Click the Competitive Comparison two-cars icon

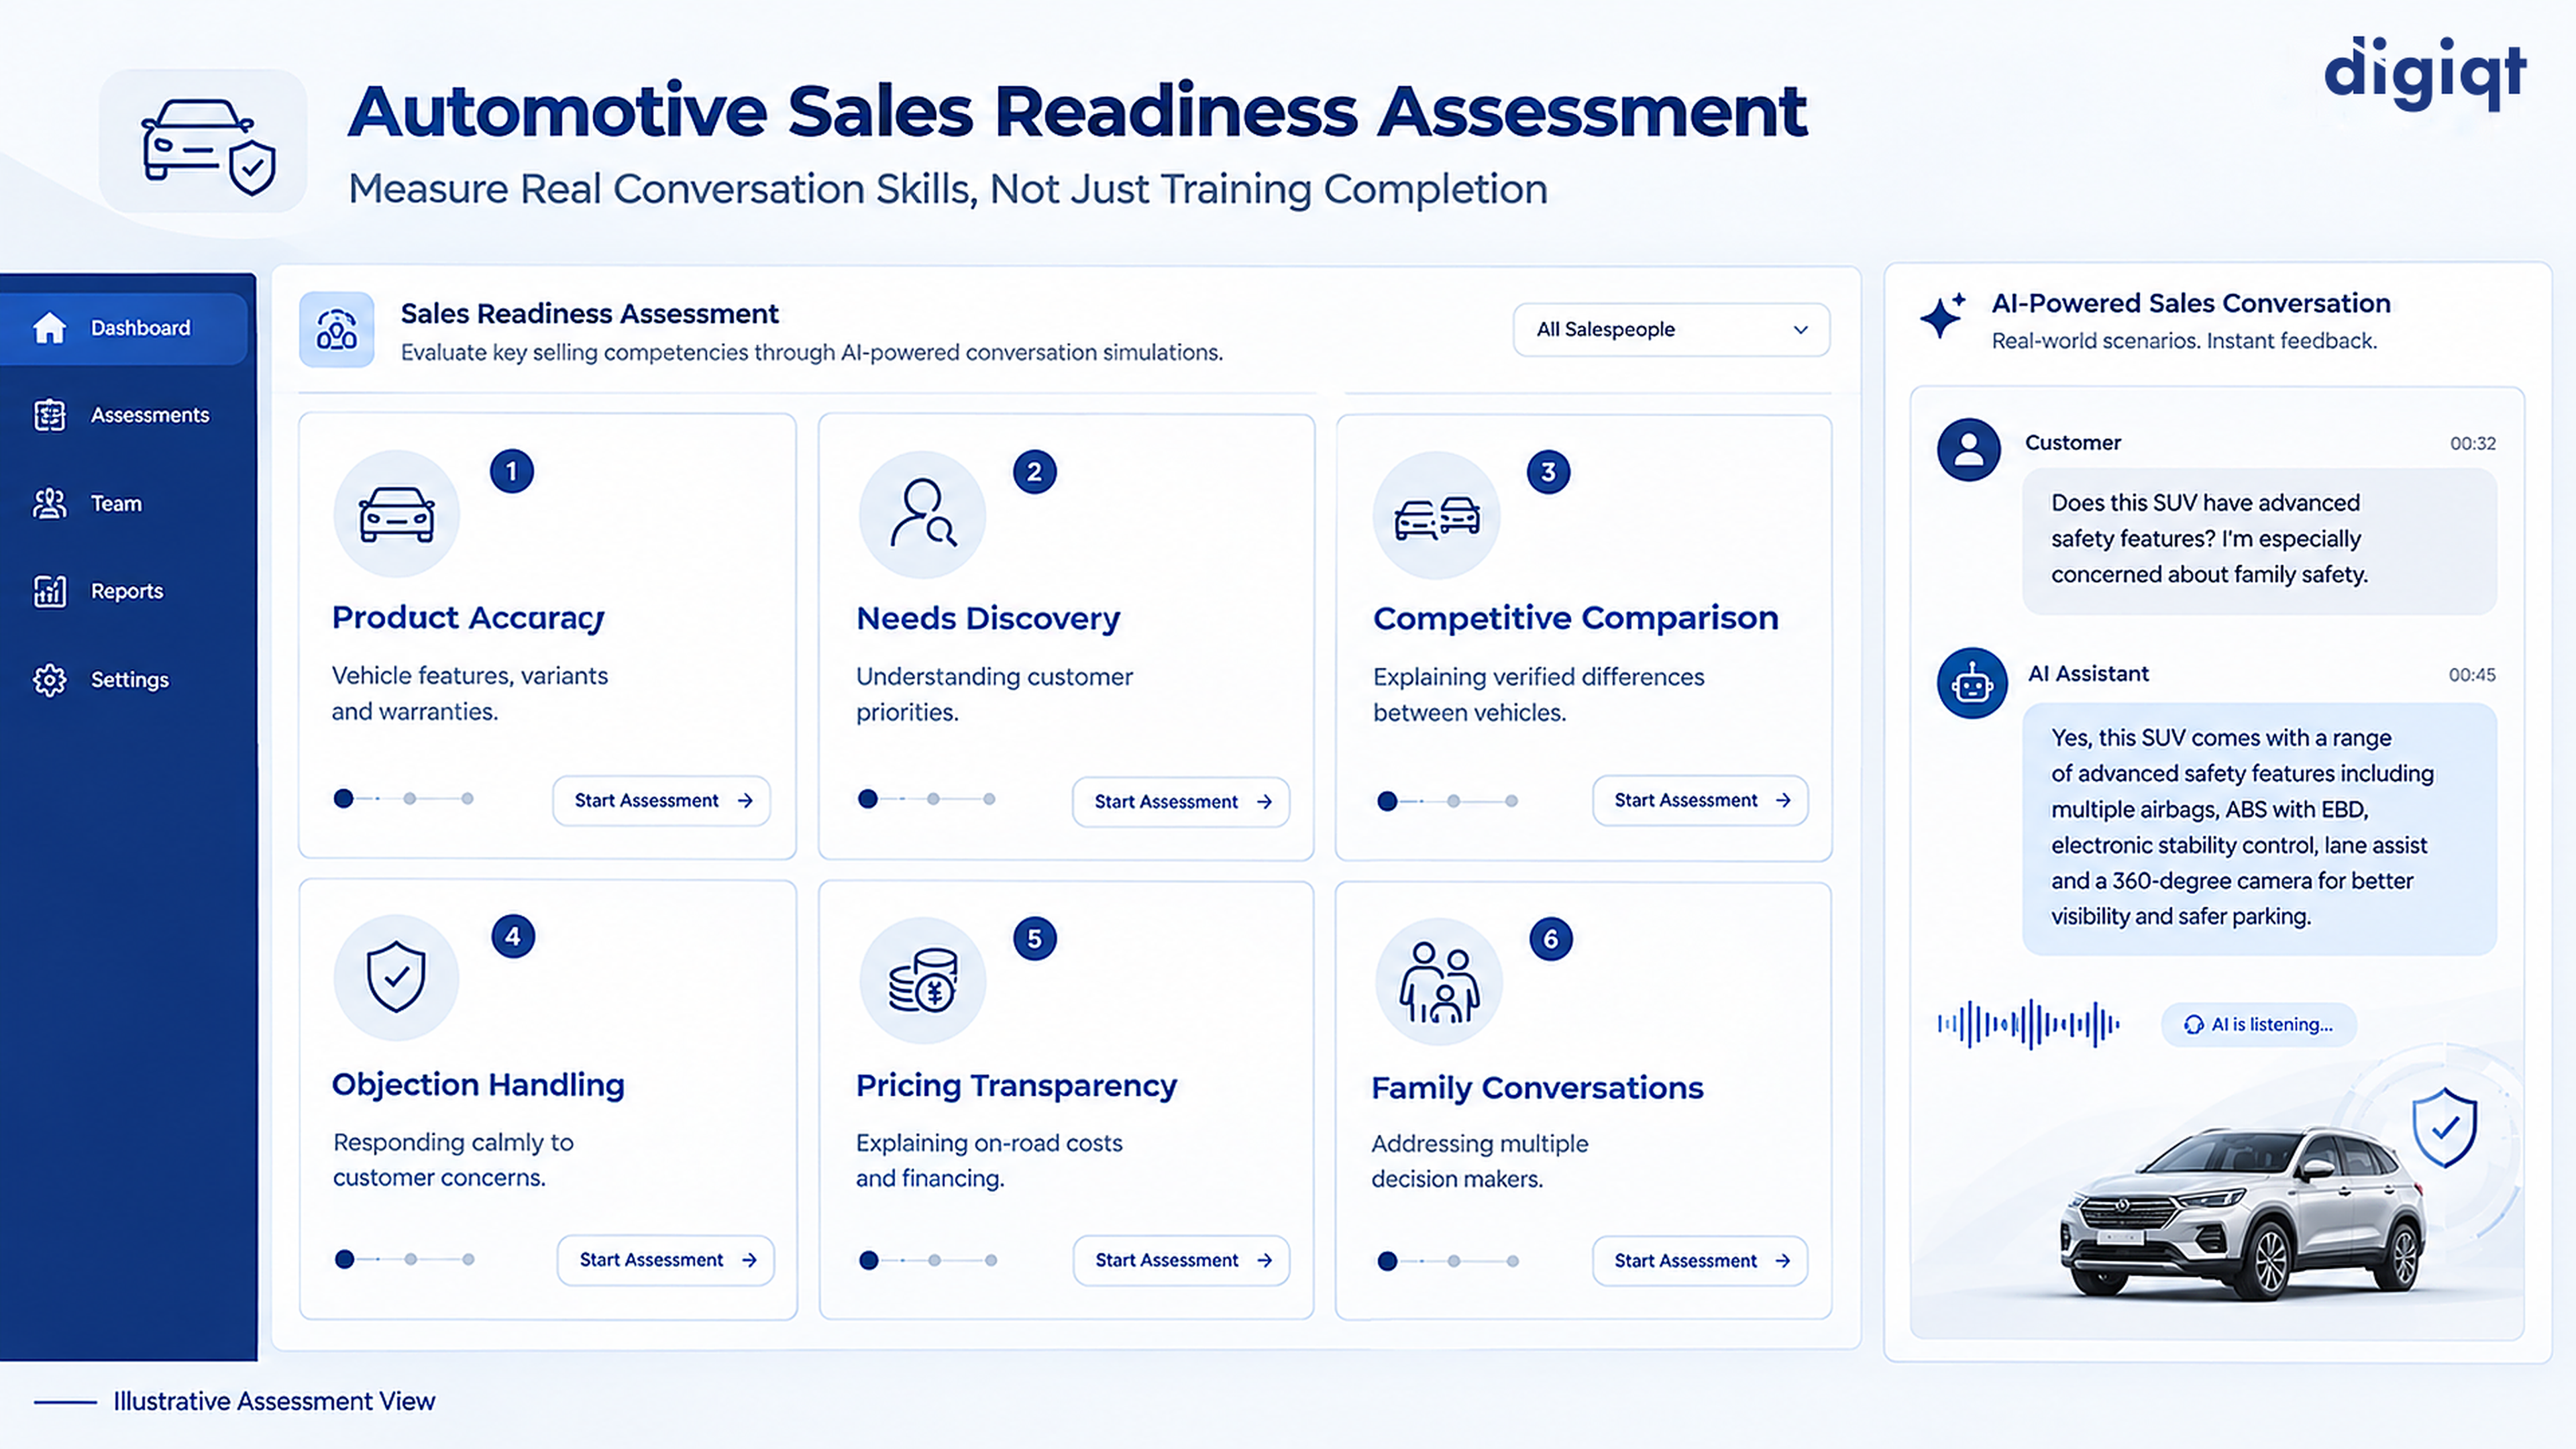(x=1437, y=515)
